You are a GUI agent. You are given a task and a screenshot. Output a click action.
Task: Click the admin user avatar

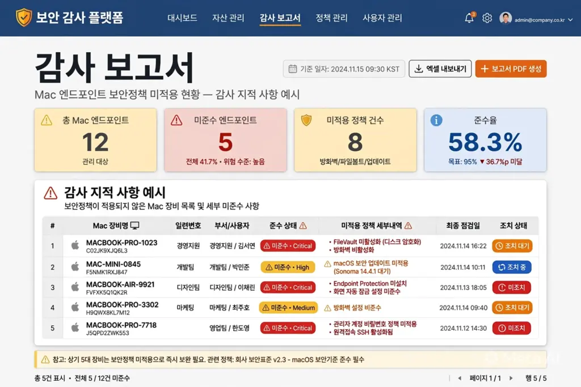[506, 18]
